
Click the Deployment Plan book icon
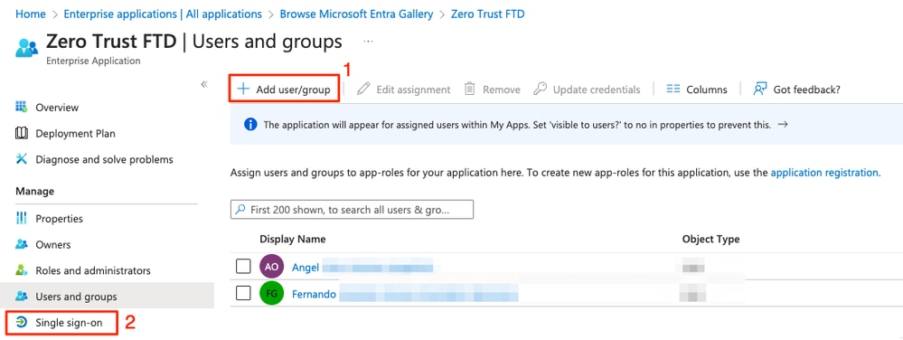(x=22, y=133)
